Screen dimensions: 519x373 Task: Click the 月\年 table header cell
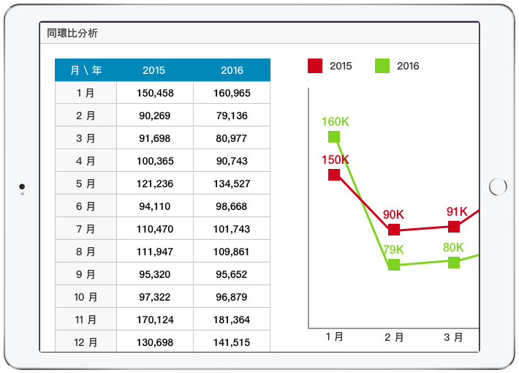pos(86,70)
